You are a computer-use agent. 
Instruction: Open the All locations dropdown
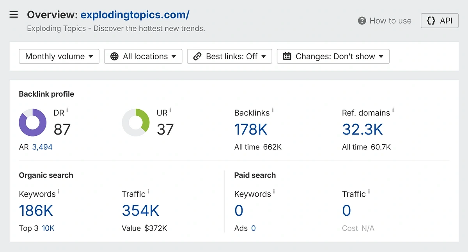pos(143,57)
